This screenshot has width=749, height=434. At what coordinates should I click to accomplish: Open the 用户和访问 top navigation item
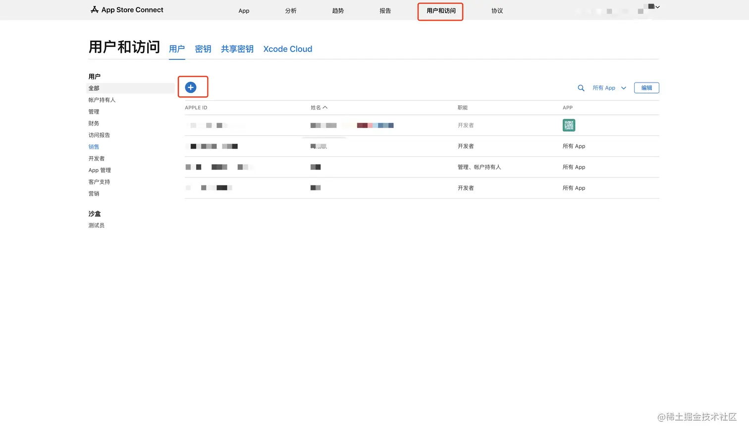tap(441, 11)
